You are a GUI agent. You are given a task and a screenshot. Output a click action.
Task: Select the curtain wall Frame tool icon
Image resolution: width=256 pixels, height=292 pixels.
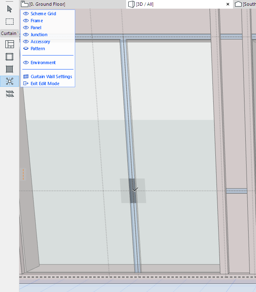point(9,57)
